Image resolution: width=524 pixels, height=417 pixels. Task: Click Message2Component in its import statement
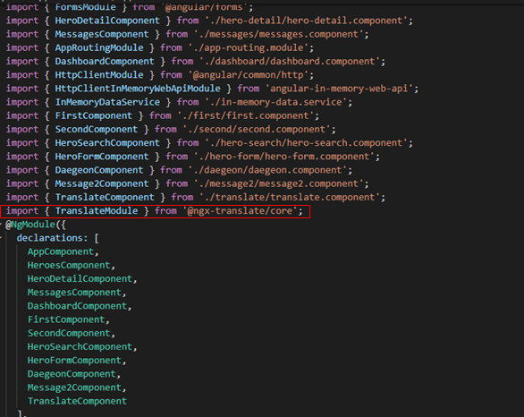click(x=102, y=184)
